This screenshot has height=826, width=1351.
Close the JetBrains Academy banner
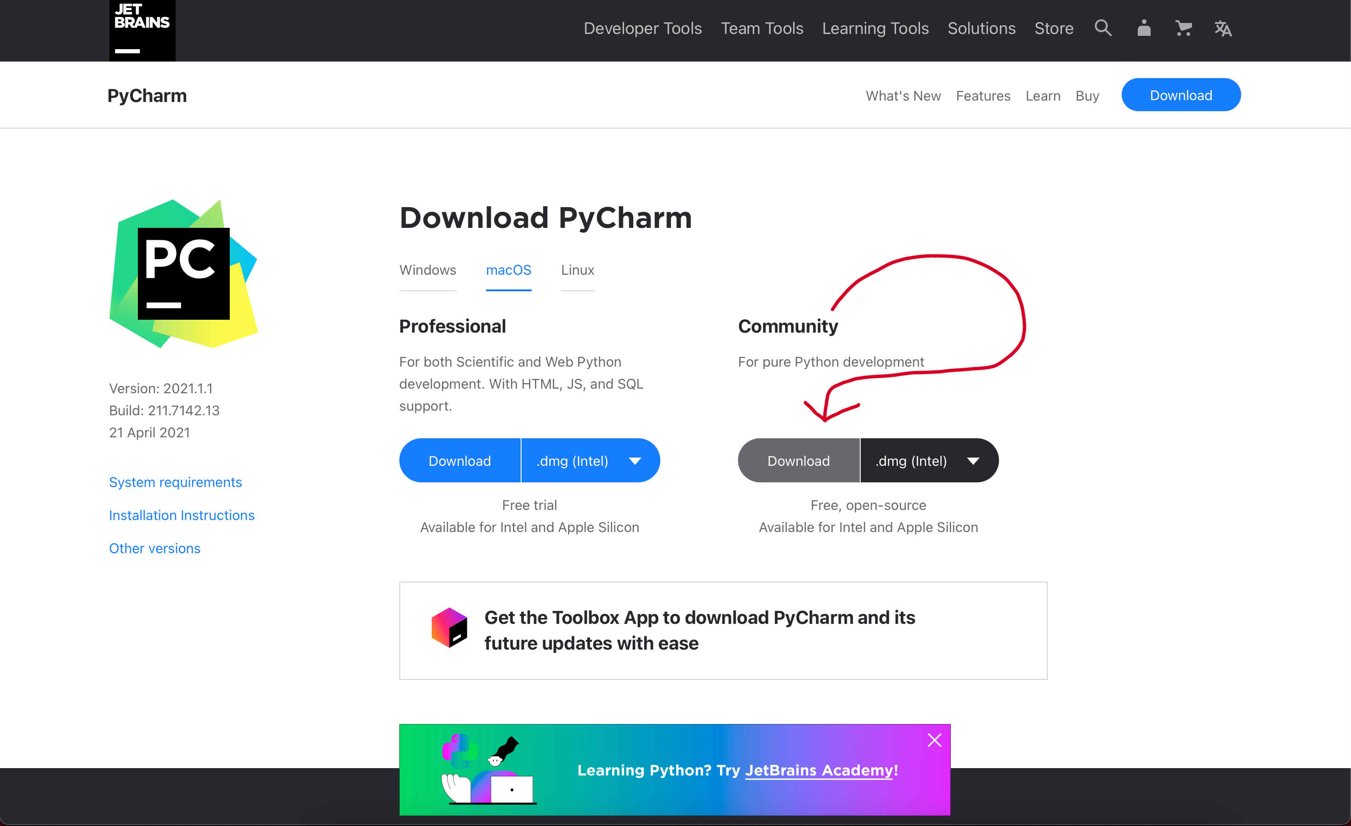click(934, 740)
